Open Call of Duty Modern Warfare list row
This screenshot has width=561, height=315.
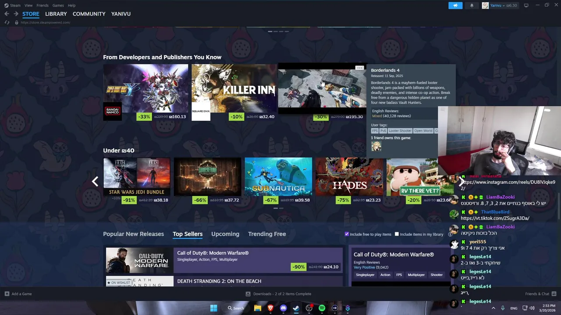[x=224, y=260]
